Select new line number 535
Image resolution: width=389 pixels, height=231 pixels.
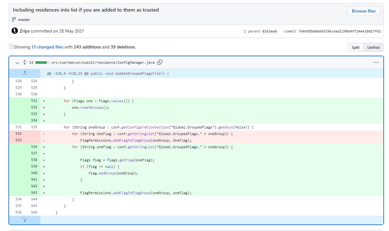(33, 127)
